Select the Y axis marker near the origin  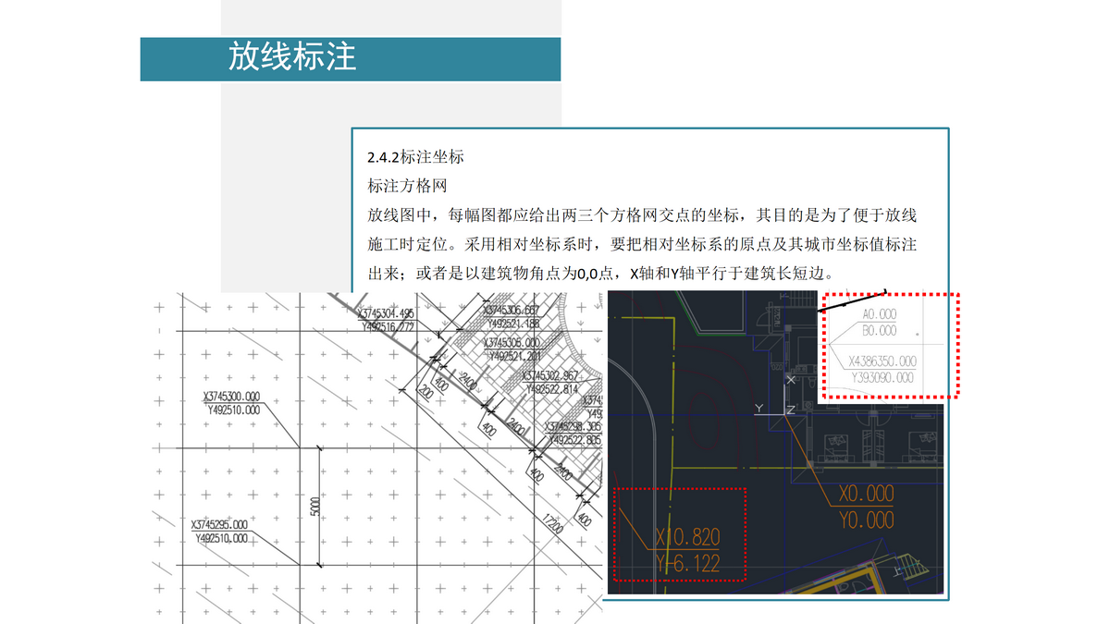(758, 409)
